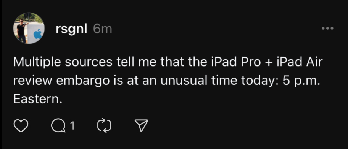
Task: Click "Multiple sources" at the post start
Action: coord(63,62)
